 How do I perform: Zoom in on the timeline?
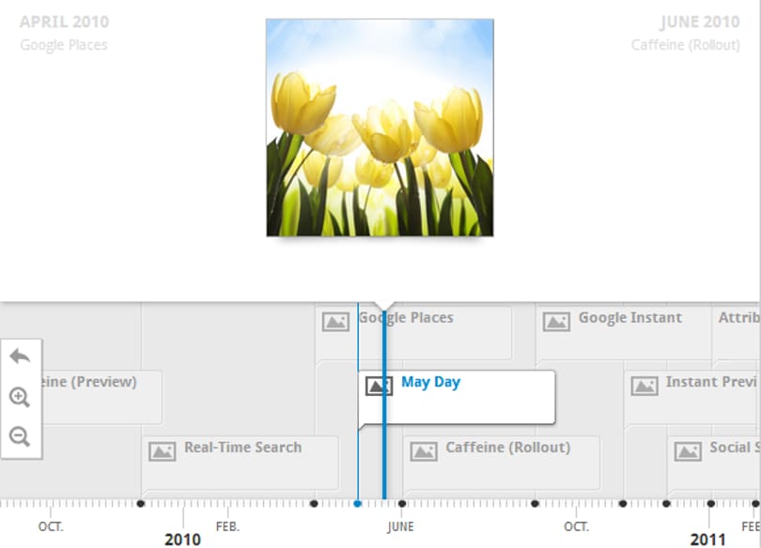pyautogui.click(x=20, y=397)
